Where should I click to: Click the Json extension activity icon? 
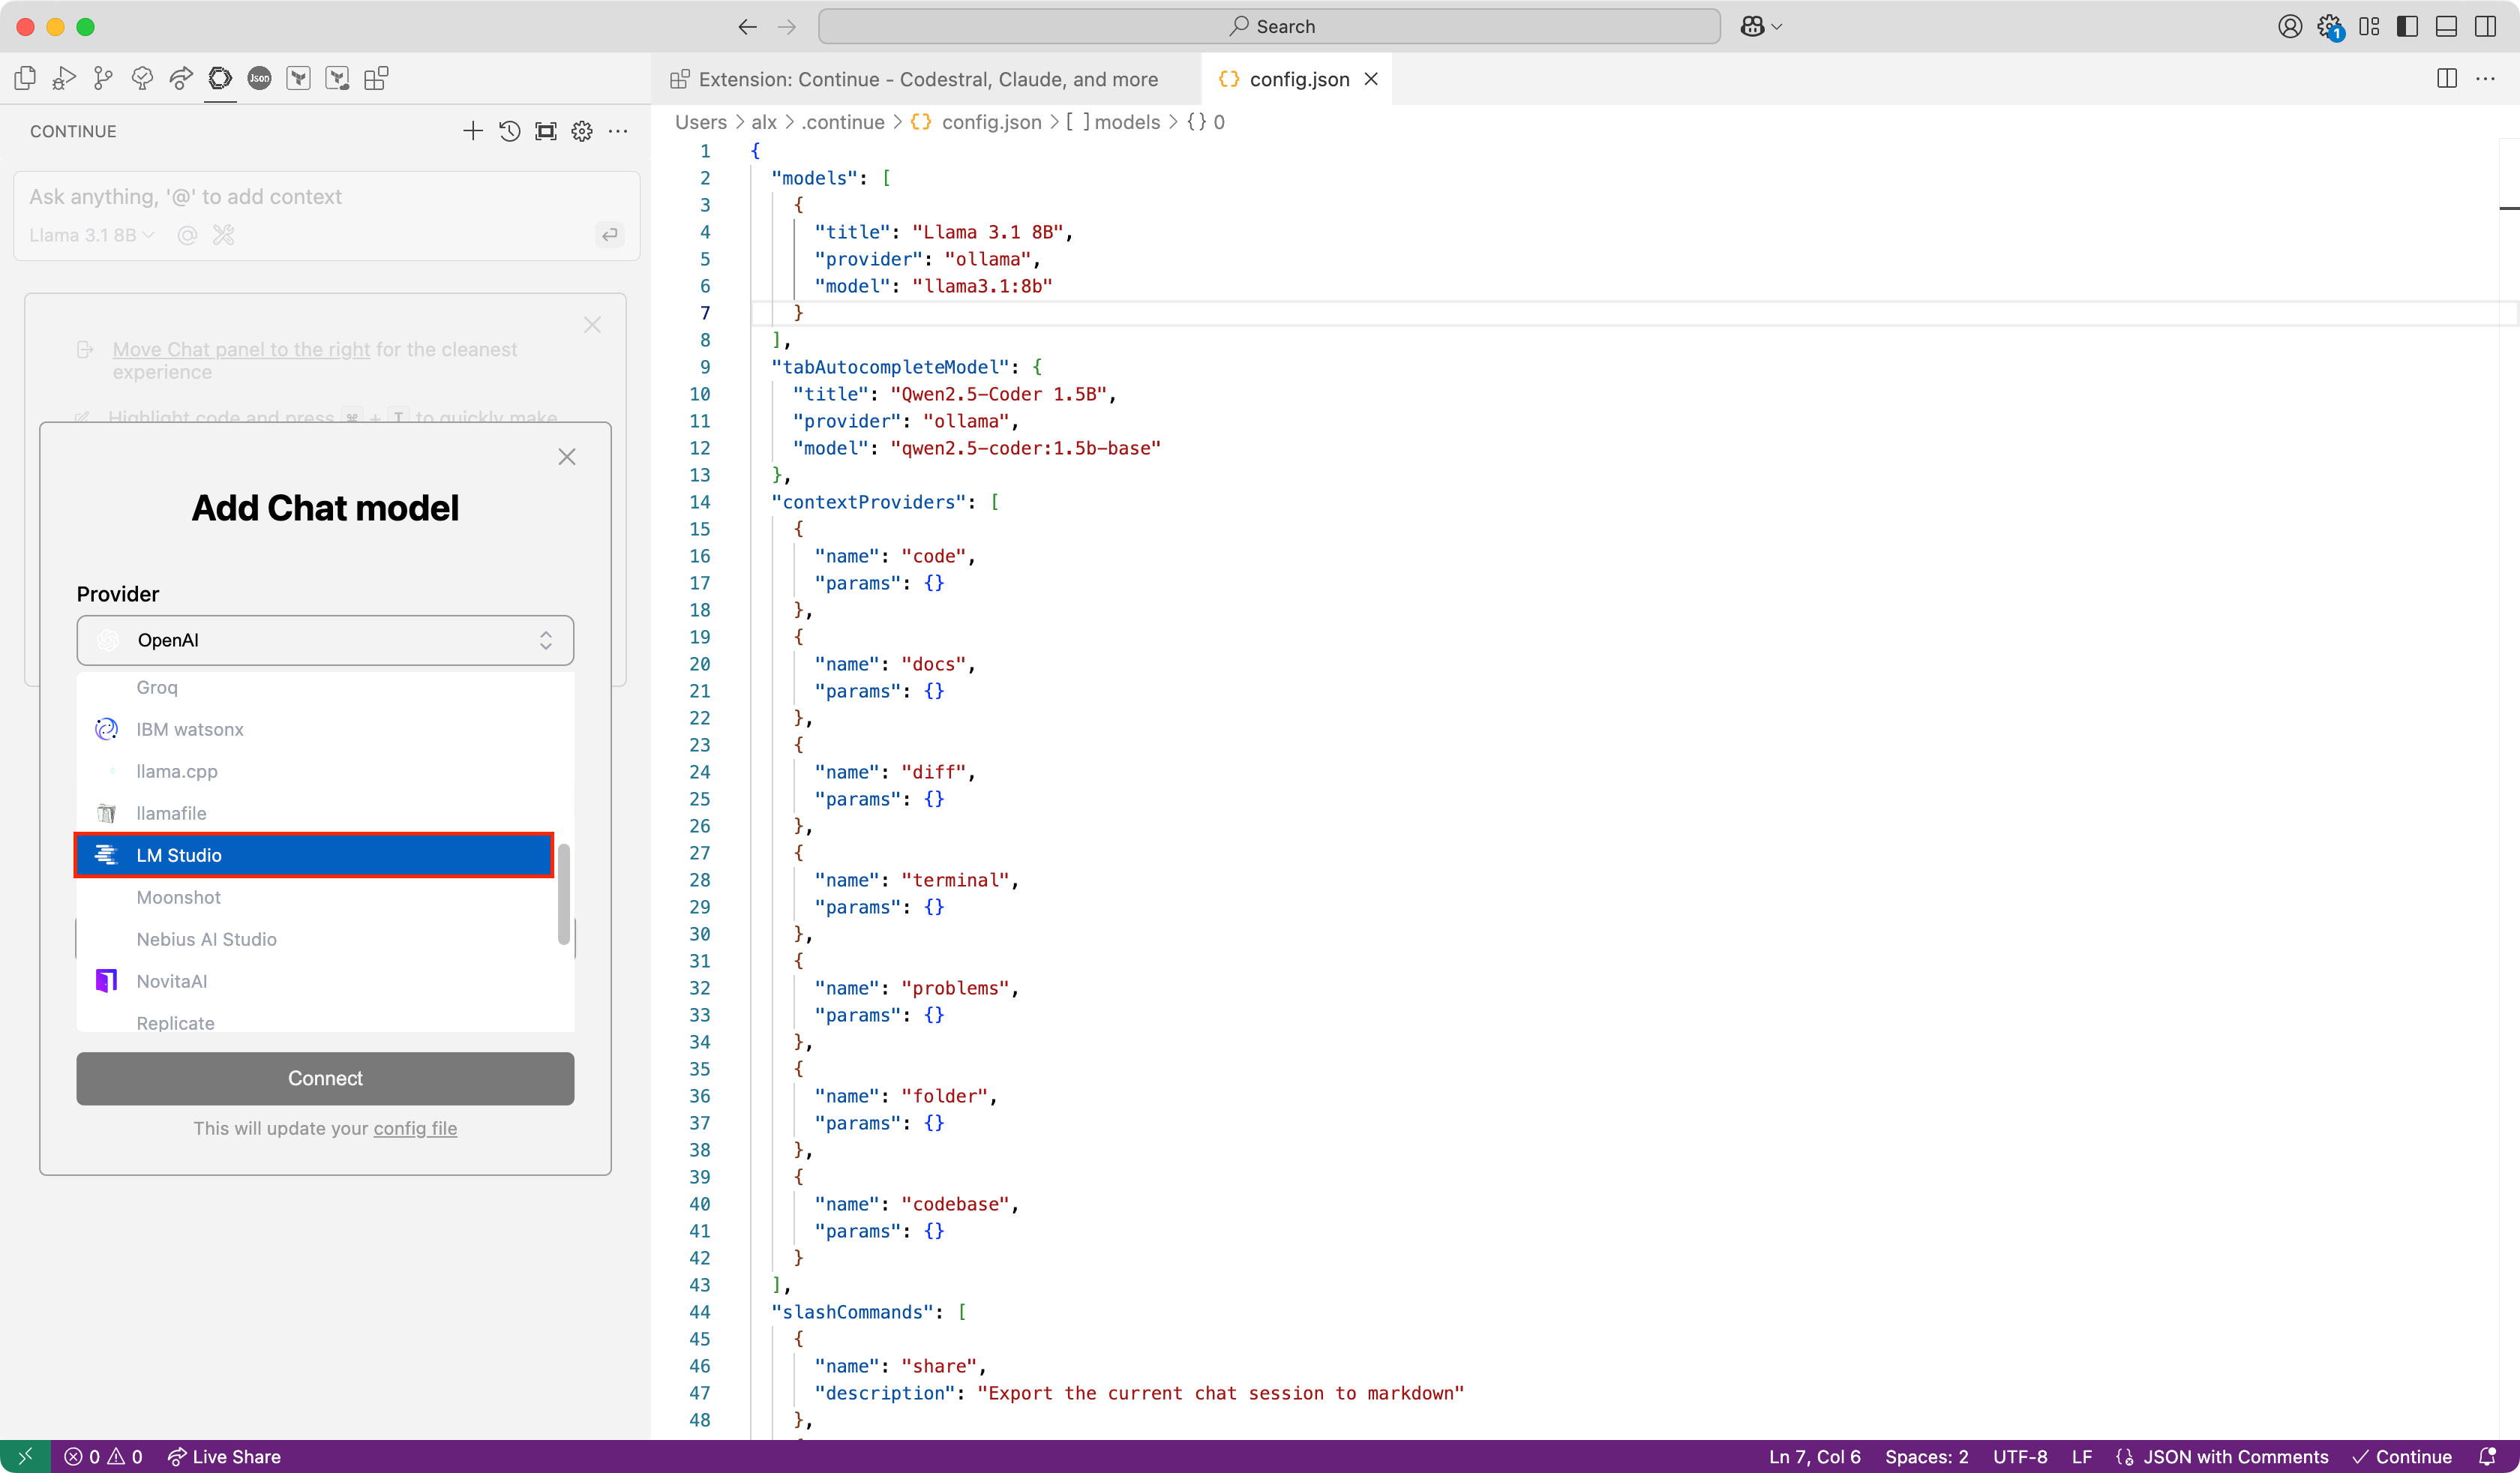coord(259,79)
